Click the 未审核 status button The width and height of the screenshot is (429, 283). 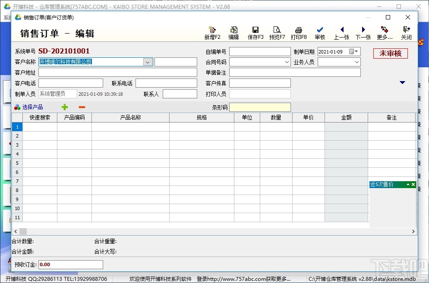pos(391,53)
